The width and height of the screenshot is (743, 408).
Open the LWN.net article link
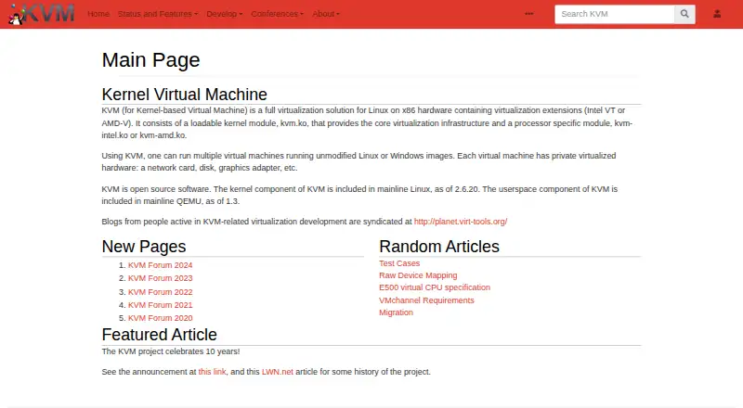click(x=278, y=372)
